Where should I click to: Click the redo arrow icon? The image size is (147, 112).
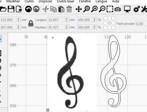(36, 9)
